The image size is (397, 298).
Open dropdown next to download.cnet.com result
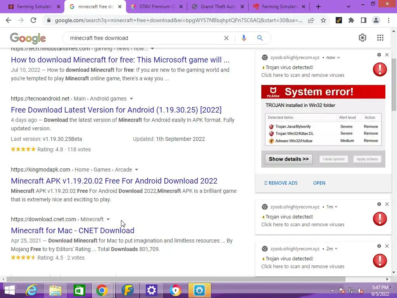point(108,220)
